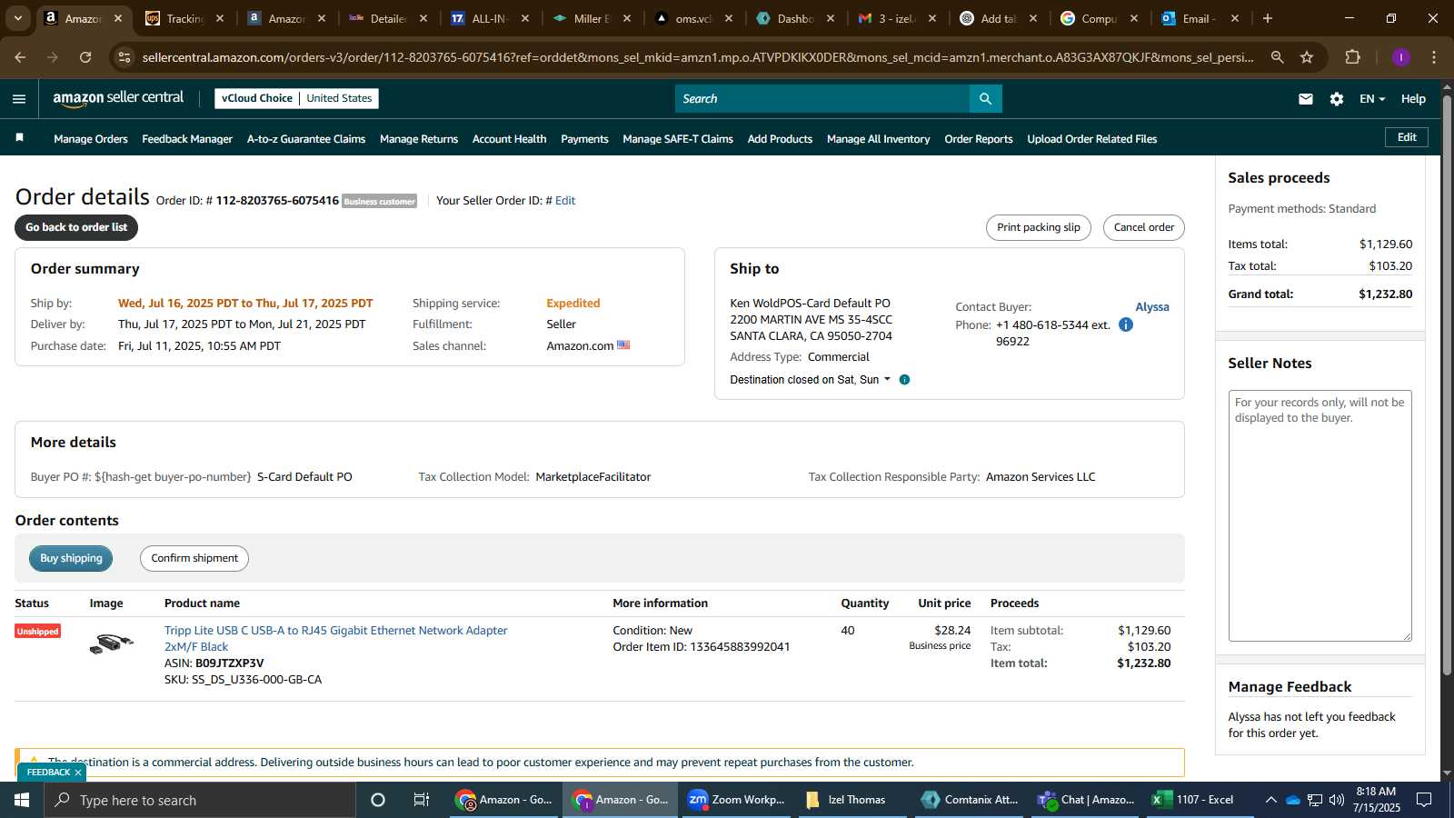Click the site info icon in address bar
The height and width of the screenshot is (818, 1454).
click(124, 57)
